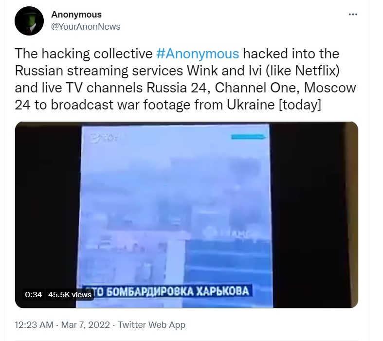Follow the #Anonymous hashtag link

pos(198,54)
